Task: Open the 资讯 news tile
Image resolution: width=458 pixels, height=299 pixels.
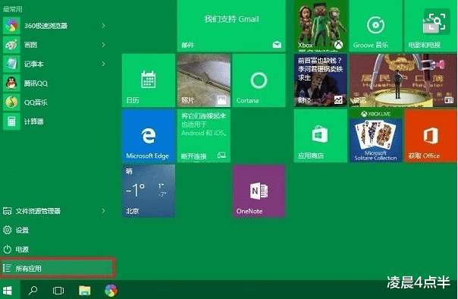Action: click(403, 80)
